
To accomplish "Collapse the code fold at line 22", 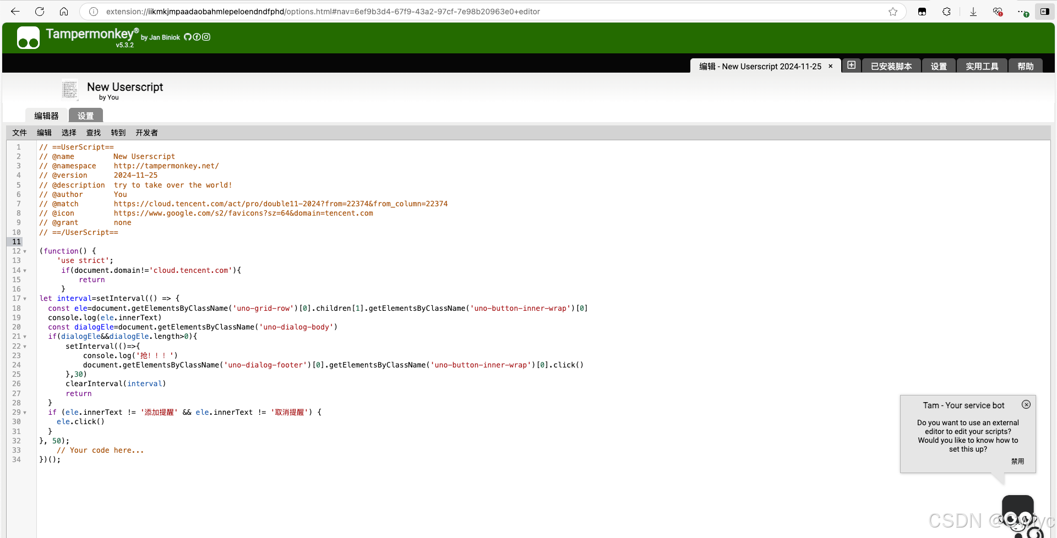I will pyautogui.click(x=25, y=347).
